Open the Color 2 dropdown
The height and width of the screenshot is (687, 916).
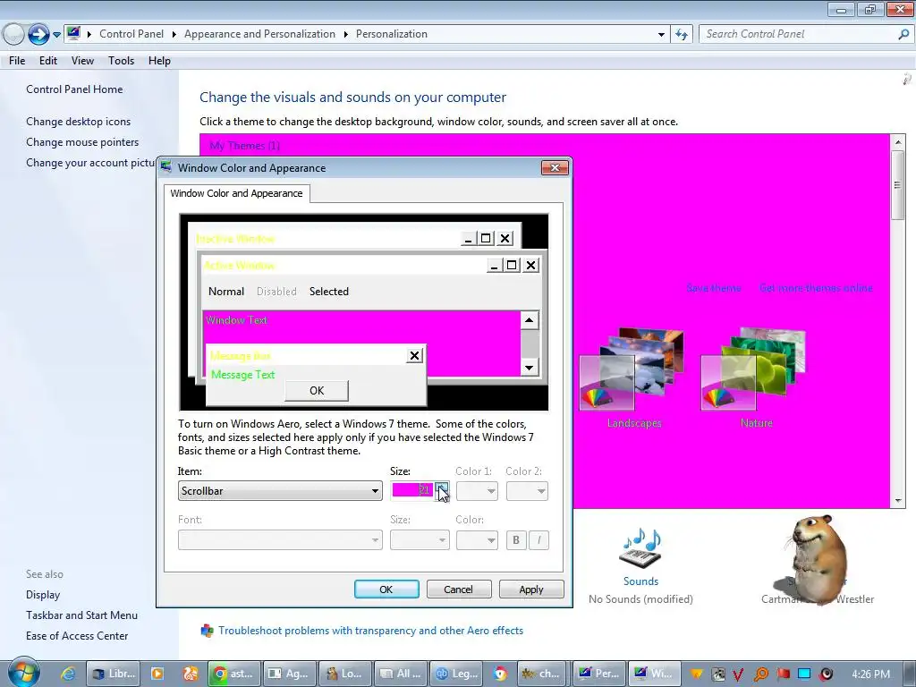tap(527, 491)
